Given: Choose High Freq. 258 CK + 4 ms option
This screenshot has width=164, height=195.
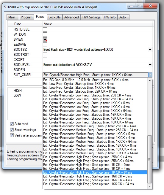Looking at the screenshot, I should [95, 157].
